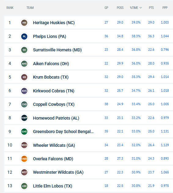173x193 pixels.
Task: Open Kirkwood Cobras (TN) team link
Action: (54, 91)
